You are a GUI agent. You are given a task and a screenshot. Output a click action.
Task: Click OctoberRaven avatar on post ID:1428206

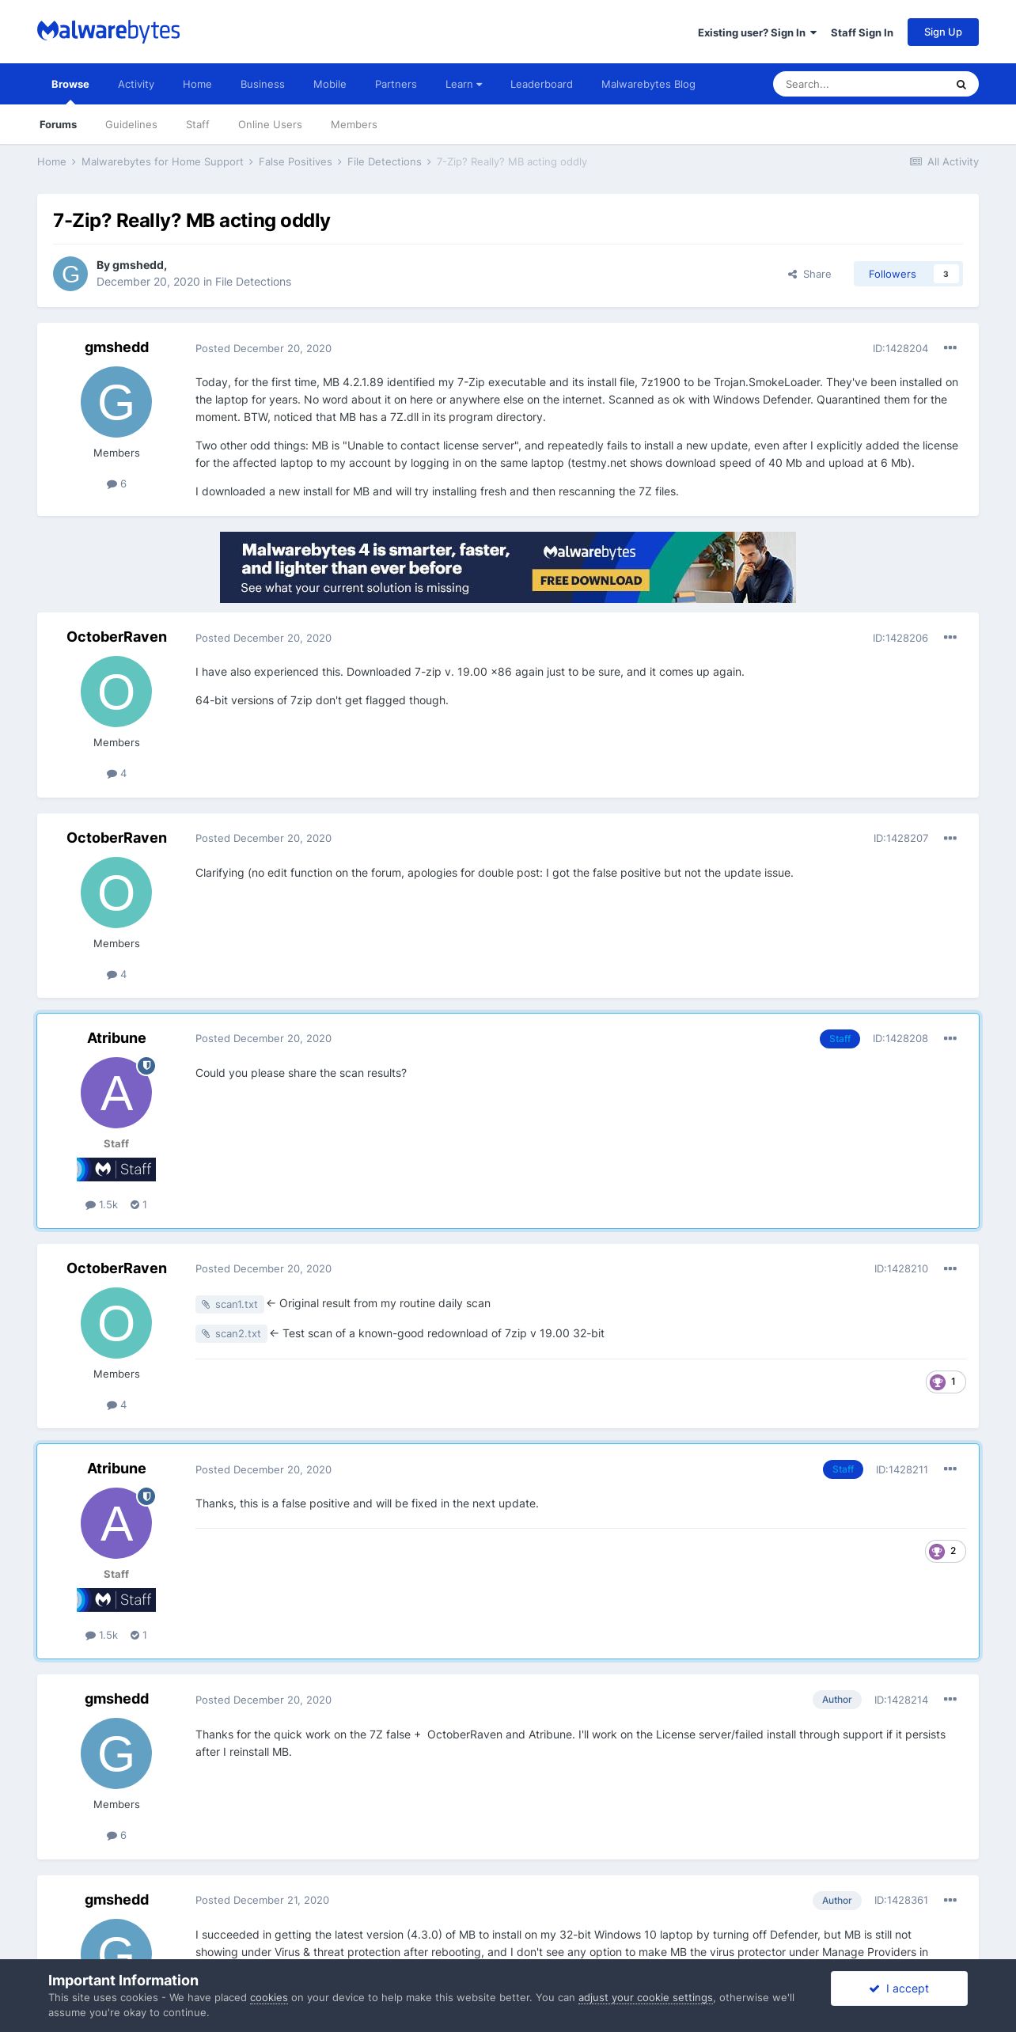(116, 692)
